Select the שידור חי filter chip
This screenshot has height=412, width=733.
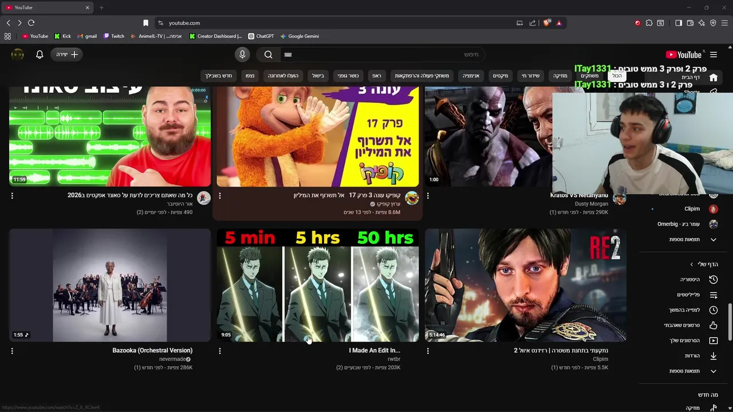tap(530, 76)
